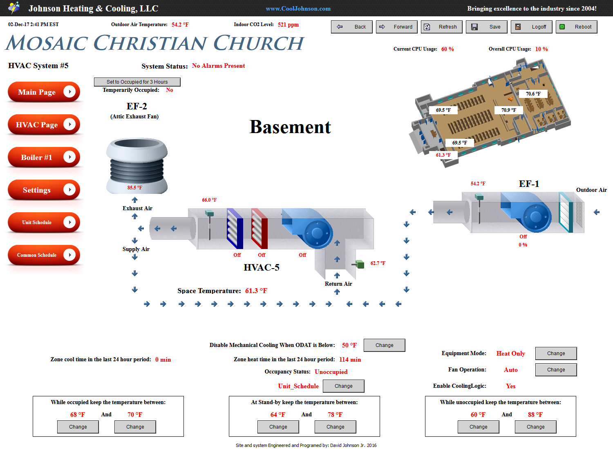This screenshot has height=449, width=613.
Task: Click the Indoor CO2 Level 521 ppm value
Action: (x=288, y=24)
